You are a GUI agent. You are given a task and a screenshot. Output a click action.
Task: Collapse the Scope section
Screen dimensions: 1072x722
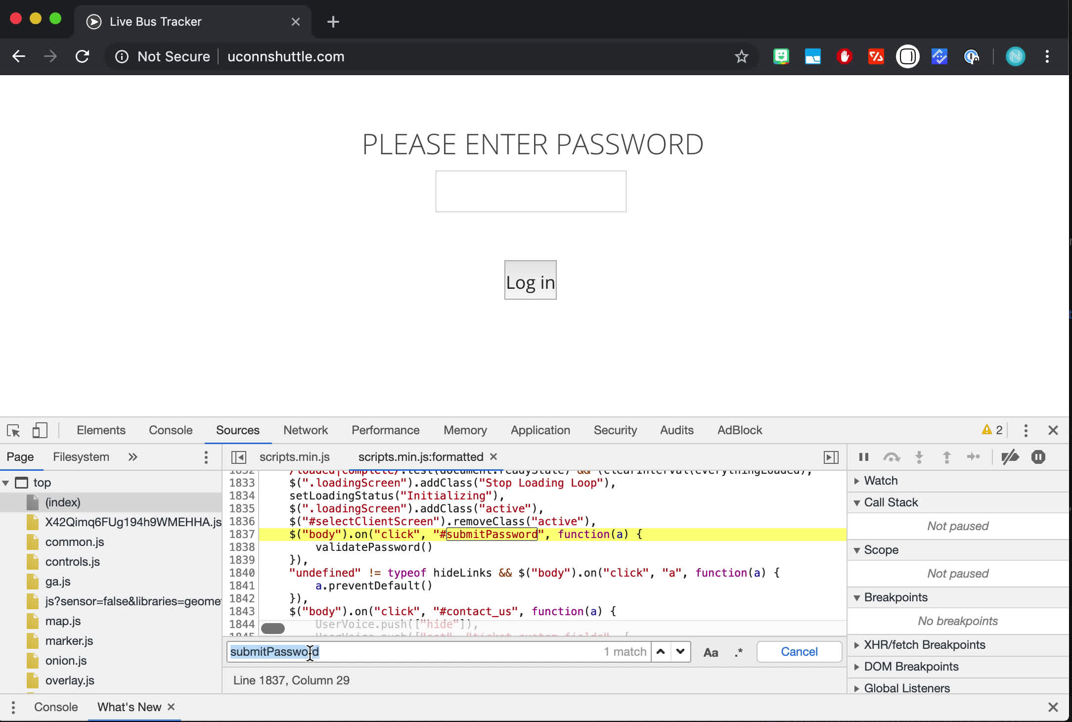click(856, 550)
